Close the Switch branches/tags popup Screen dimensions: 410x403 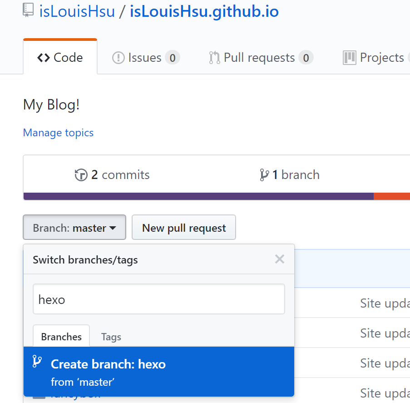(280, 259)
